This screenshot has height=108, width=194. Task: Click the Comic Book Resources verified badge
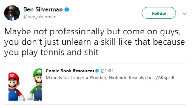point(97,71)
